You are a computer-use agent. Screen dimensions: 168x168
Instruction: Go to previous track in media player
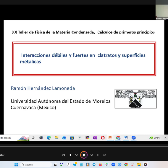point(70,155)
